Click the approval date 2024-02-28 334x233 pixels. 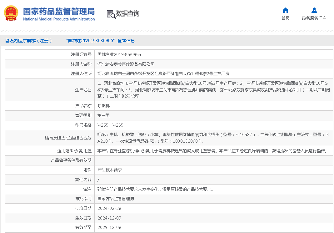click(109, 208)
